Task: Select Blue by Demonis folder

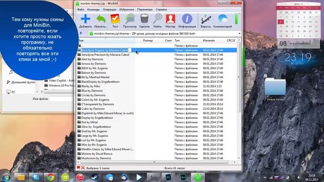Action: 157,91
